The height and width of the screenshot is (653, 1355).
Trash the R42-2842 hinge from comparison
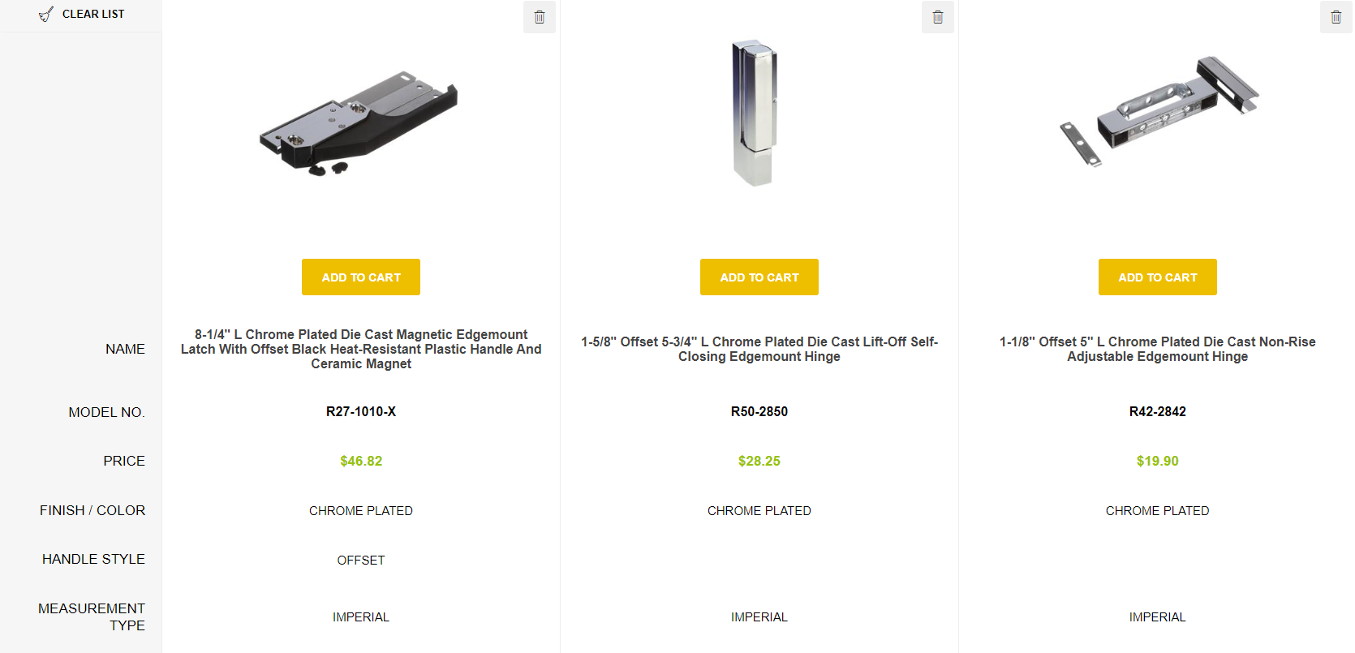1336,17
